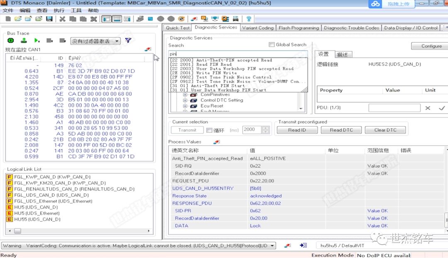
Task: Click the cycle time spinner arrows
Action: [x=265, y=130]
